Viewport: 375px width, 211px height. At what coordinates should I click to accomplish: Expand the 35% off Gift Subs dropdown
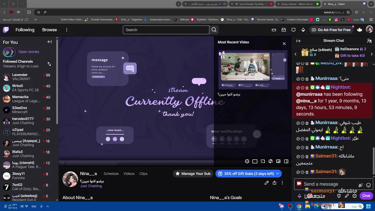[278, 173]
